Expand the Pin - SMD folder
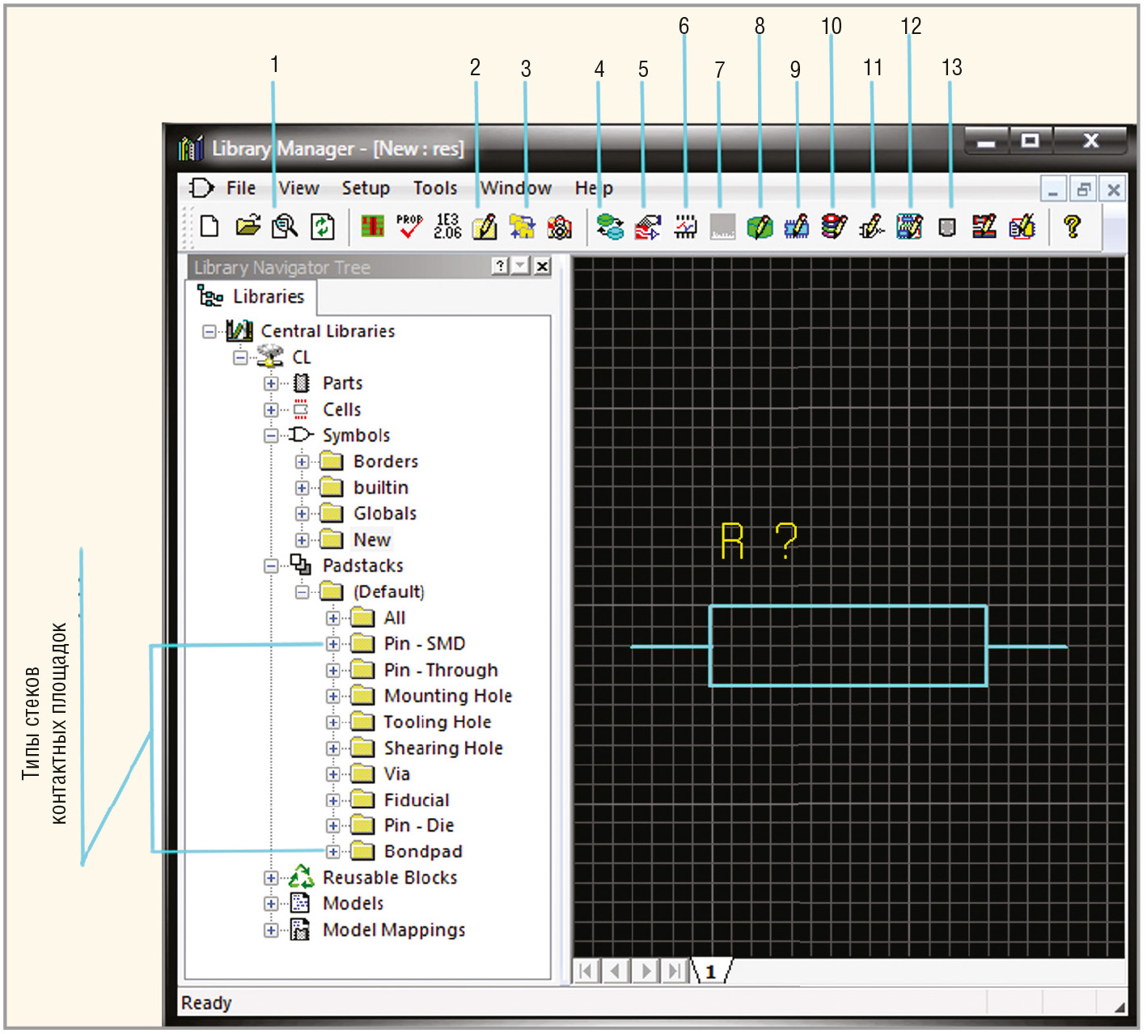Image resolution: width=1147 pixels, height=1034 pixels. pos(332,645)
